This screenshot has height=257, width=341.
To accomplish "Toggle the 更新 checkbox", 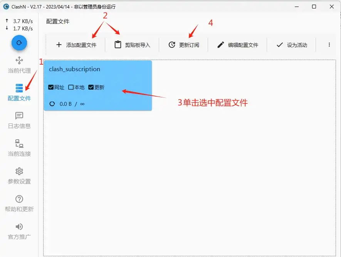I will point(91,87).
